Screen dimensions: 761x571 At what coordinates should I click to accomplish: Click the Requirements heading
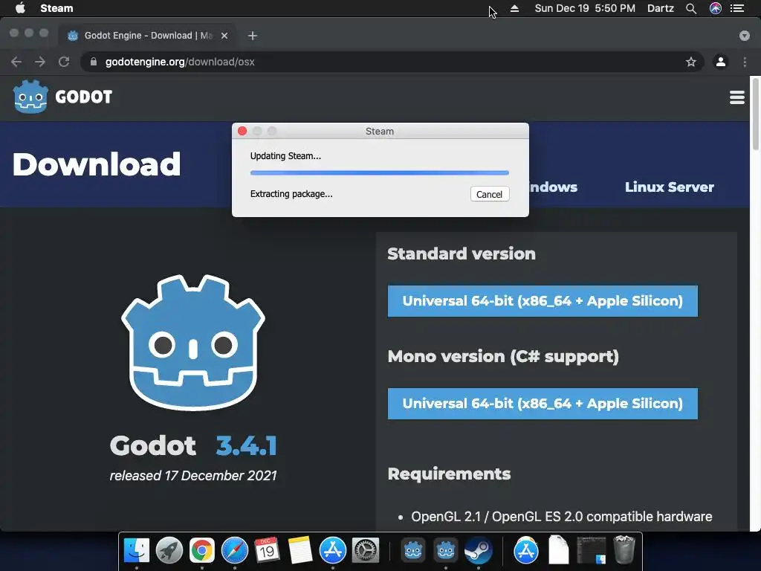point(450,474)
